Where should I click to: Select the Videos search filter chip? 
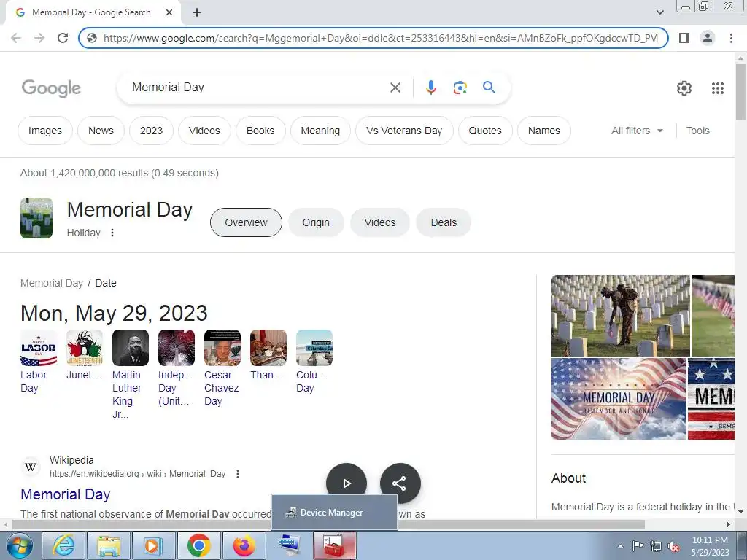pos(204,131)
